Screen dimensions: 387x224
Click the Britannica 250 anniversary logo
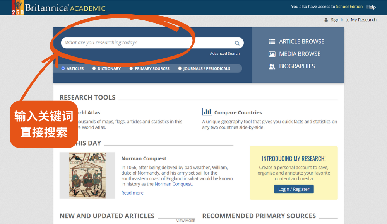coord(18,7)
